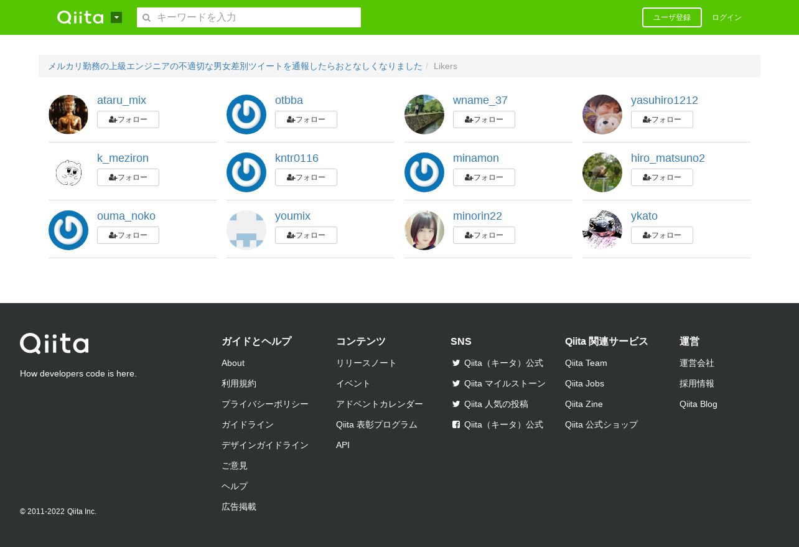Open the About footer link
799x547 pixels.
[233, 363]
